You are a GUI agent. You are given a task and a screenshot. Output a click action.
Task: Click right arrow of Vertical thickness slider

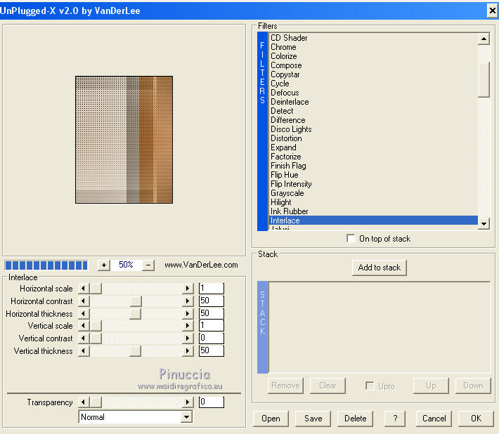coord(187,351)
